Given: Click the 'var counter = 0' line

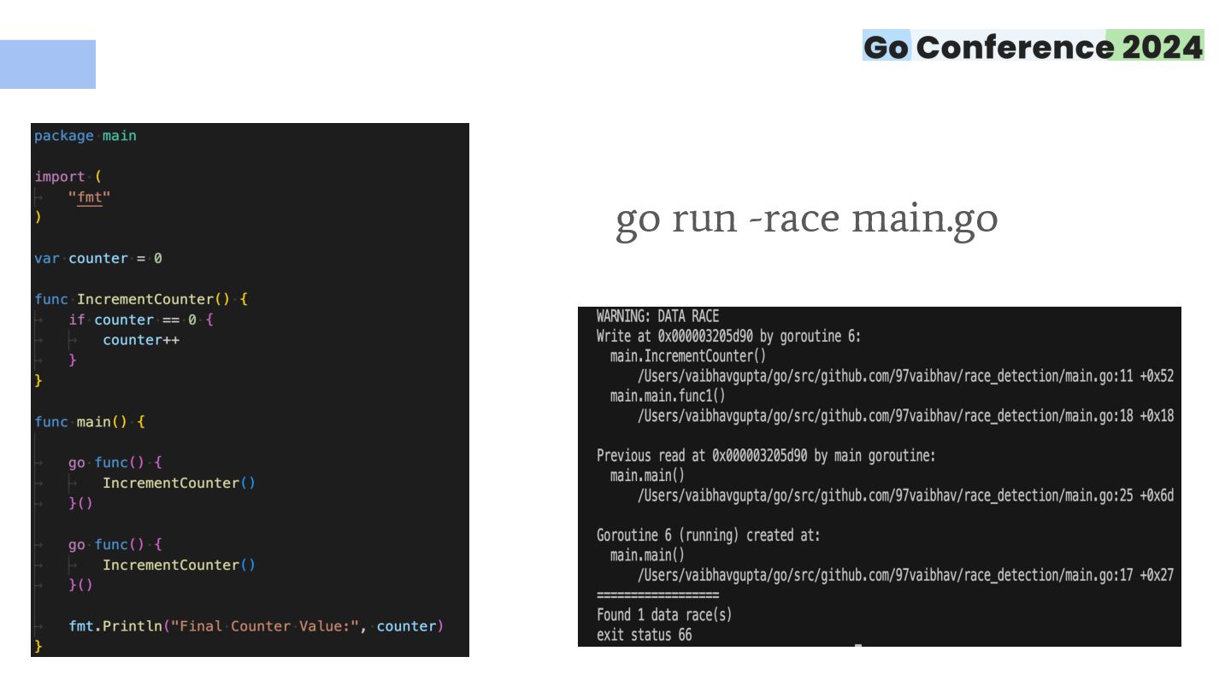Looking at the screenshot, I should (98, 258).
